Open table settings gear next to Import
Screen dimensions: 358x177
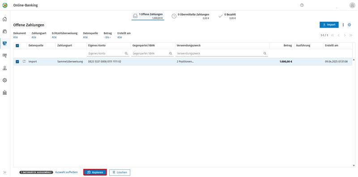tap(349, 25)
